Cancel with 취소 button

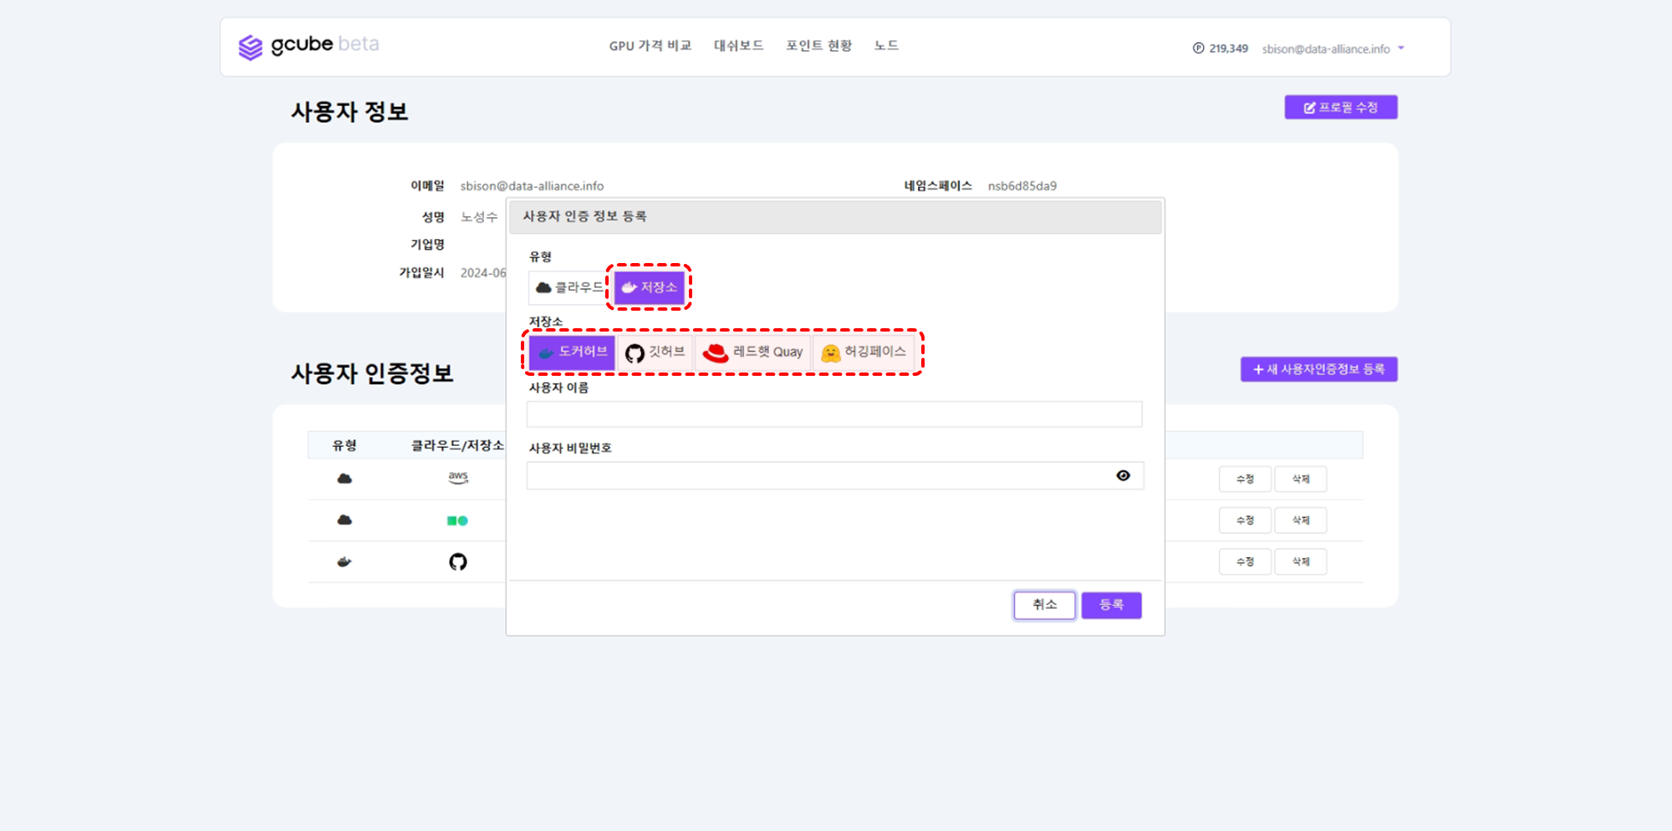[x=1045, y=605]
